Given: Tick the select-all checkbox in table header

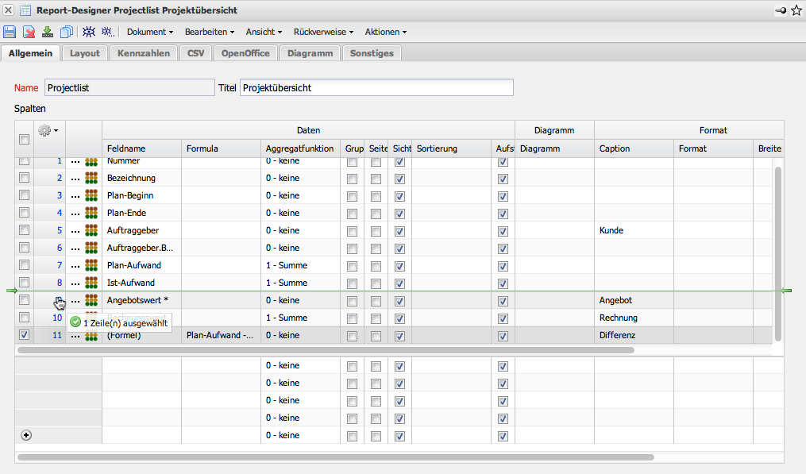Looking at the screenshot, I should 24,140.
